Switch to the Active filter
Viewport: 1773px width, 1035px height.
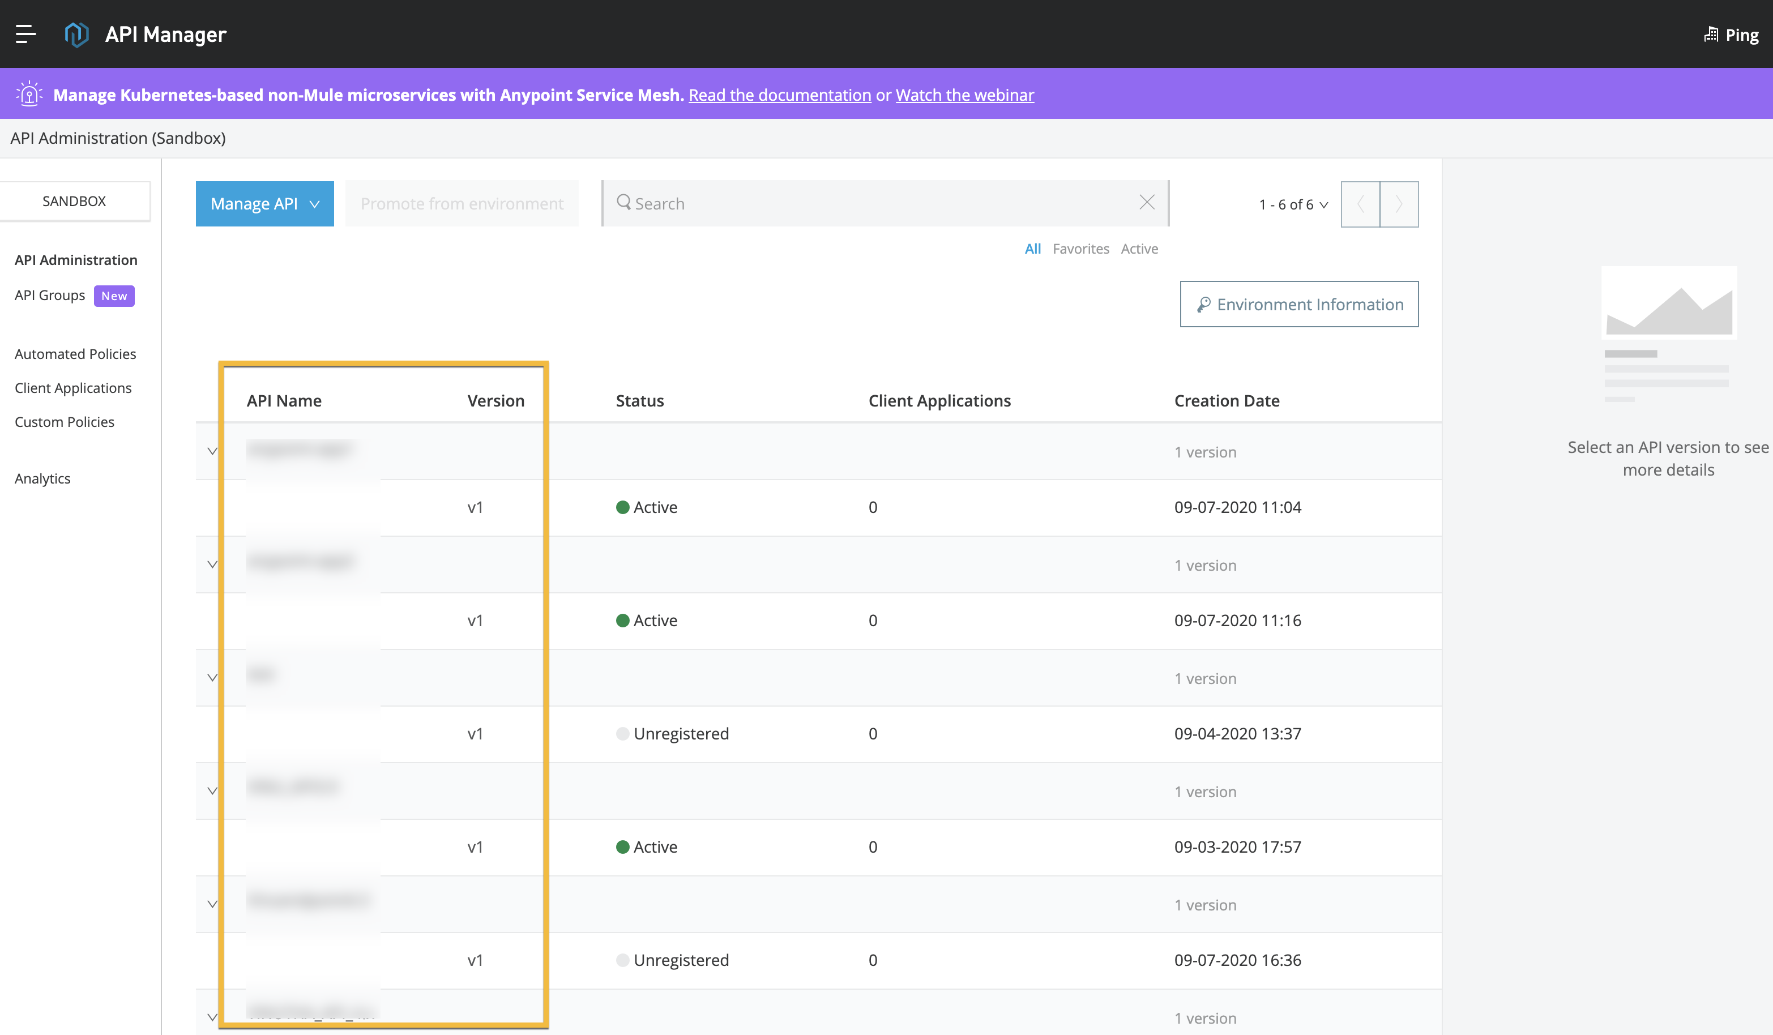(x=1138, y=249)
